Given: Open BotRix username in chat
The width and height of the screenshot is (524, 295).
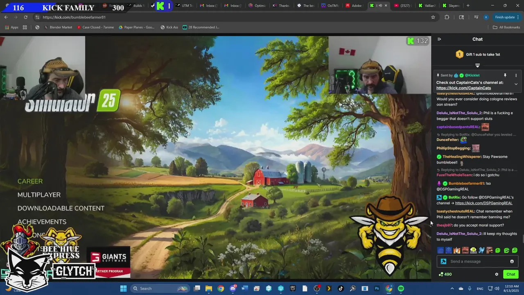Looking at the screenshot, I should 454,197.
